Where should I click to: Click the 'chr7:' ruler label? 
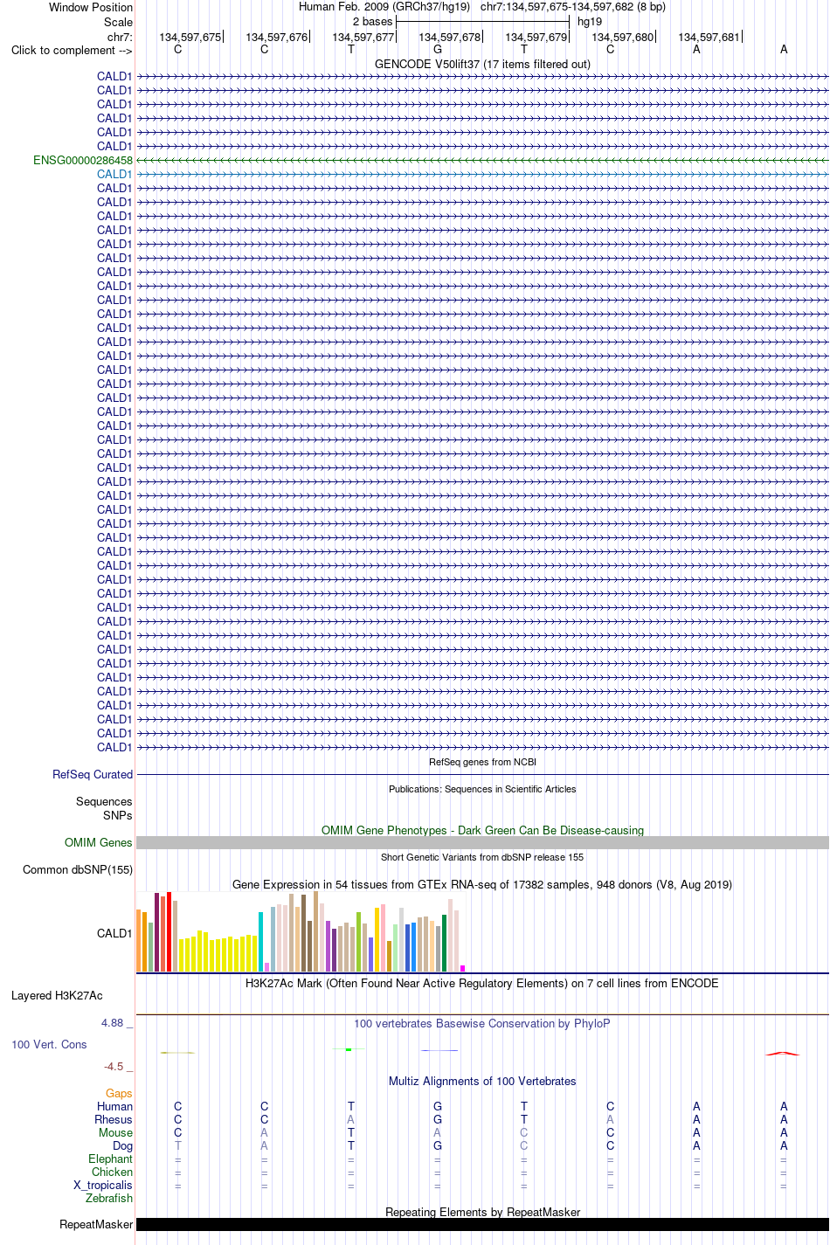[x=120, y=37]
